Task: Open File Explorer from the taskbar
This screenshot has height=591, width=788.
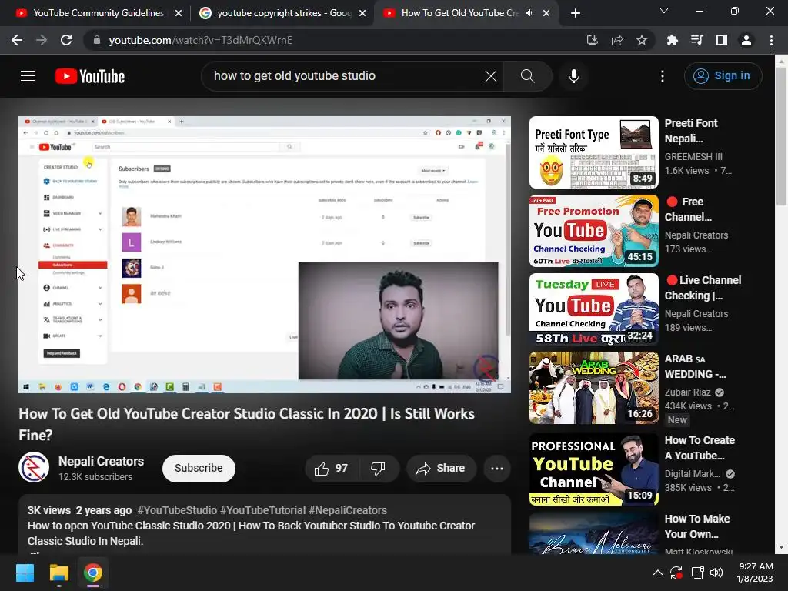Action: point(58,573)
